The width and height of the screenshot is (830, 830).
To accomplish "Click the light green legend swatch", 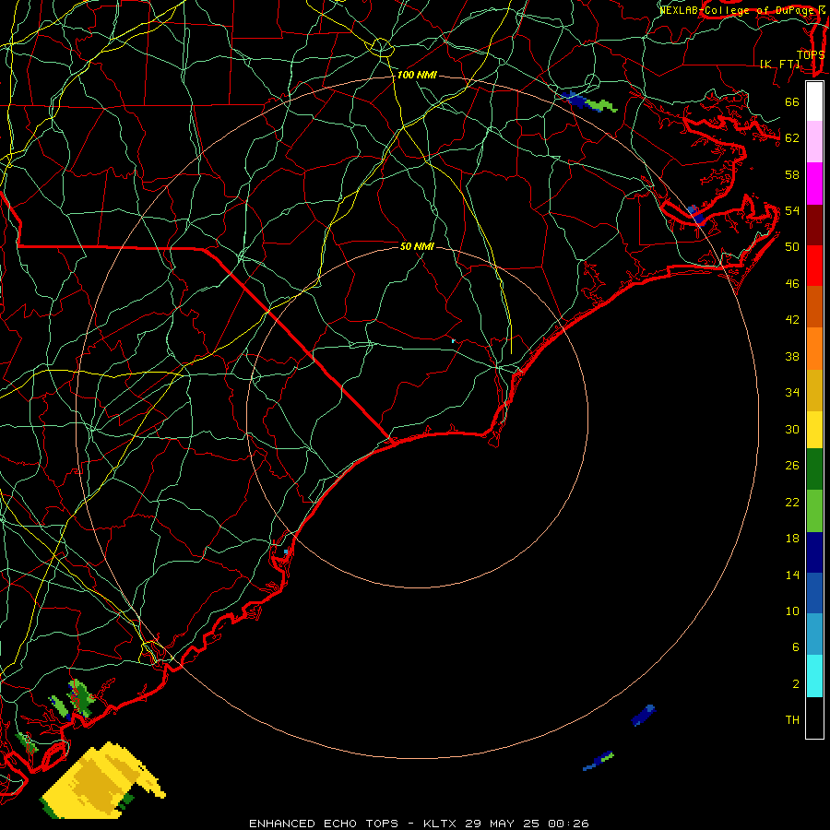I will pos(814,511).
